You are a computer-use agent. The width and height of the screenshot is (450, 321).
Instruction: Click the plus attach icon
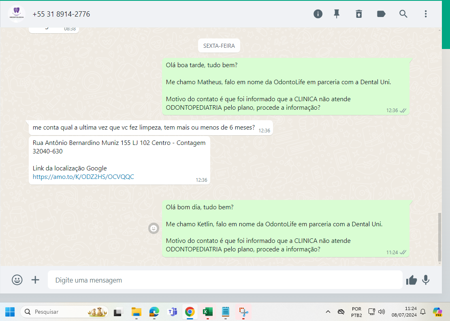[35, 280]
